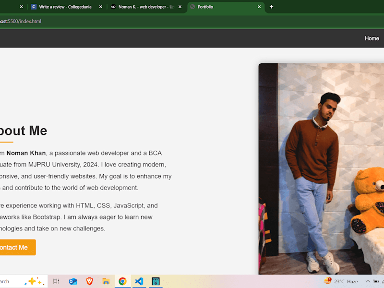Switch to Google Chrome taskbar icon
The width and height of the screenshot is (384, 288).
coord(122,281)
